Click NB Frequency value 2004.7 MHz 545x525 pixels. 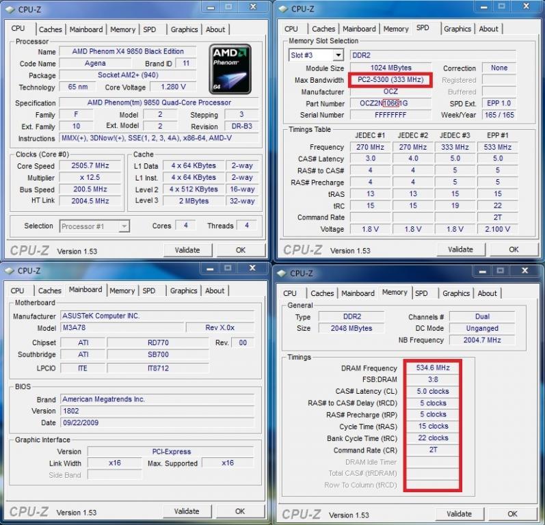[x=482, y=340]
